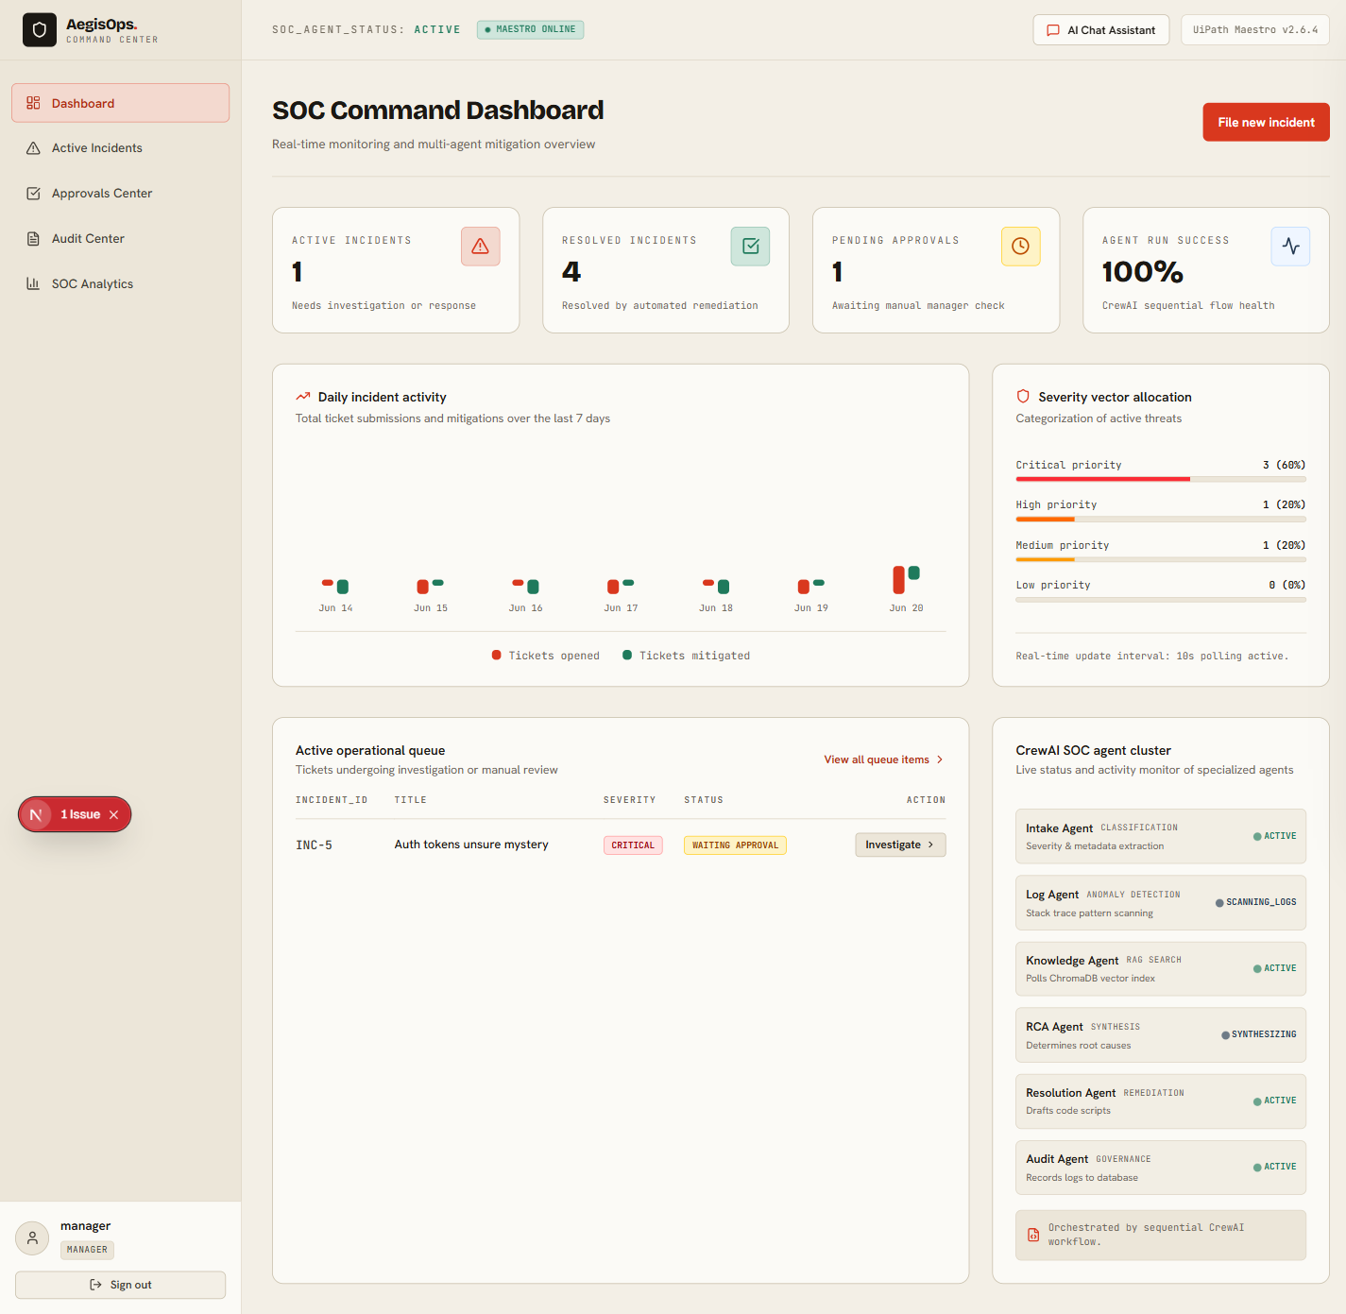Image resolution: width=1346 pixels, height=1314 pixels.
Task: Click the 1 Issue badge
Action: [75, 814]
